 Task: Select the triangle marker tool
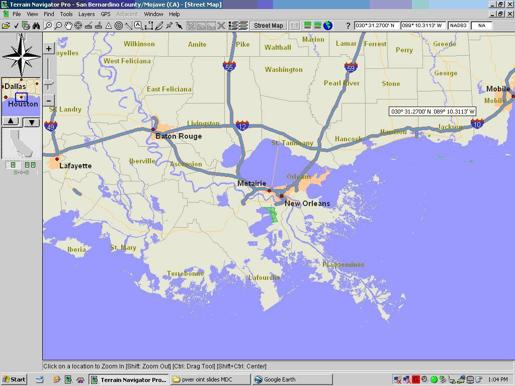tap(109, 26)
